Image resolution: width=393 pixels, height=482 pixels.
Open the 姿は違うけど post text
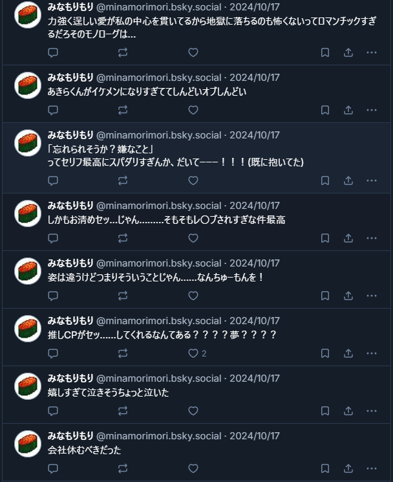pyautogui.click(x=156, y=278)
